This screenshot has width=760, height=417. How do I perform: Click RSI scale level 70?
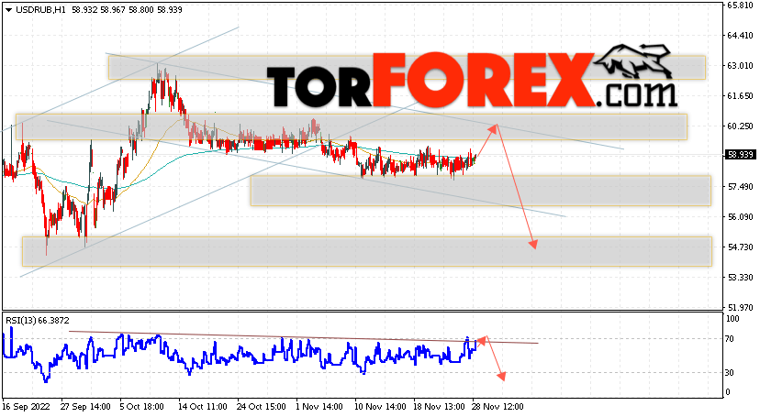click(730, 338)
